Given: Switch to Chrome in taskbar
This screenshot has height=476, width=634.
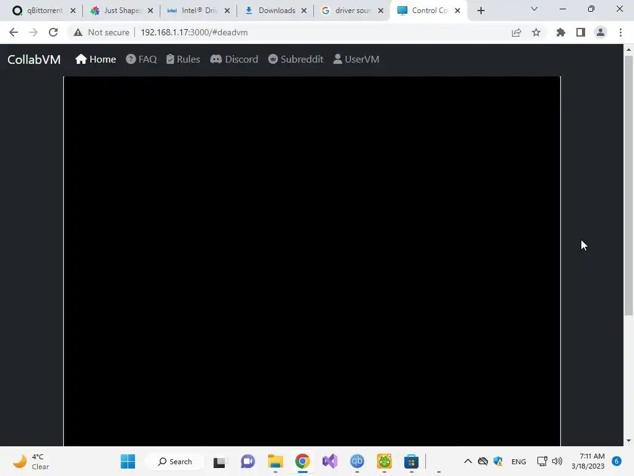Looking at the screenshot, I should [302, 461].
